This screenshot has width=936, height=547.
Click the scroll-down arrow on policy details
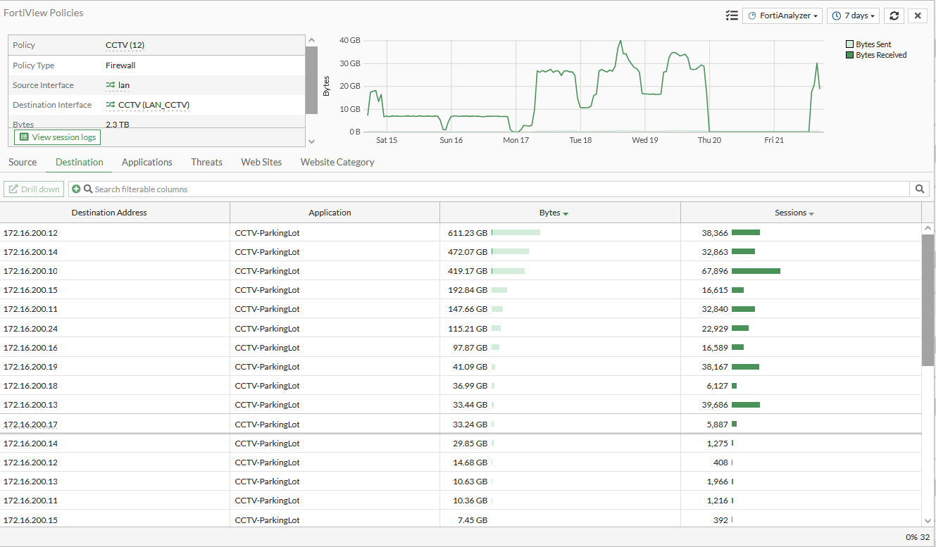coord(311,142)
